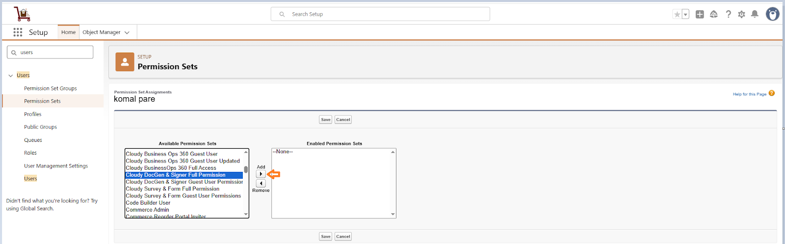
Task: Click the Search Setup field
Action: (x=380, y=14)
